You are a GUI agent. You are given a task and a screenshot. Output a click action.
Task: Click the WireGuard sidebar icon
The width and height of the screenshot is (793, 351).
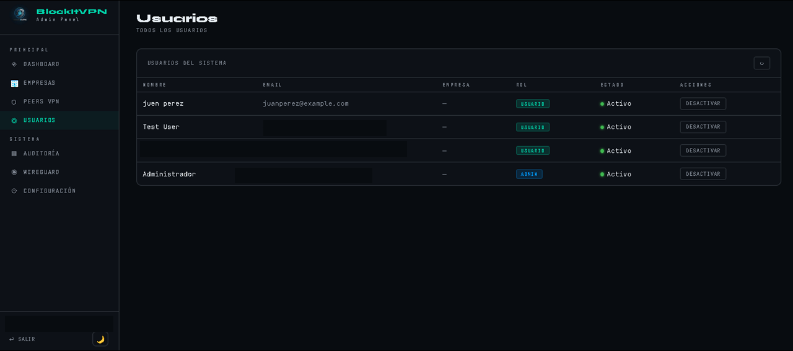pos(14,172)
